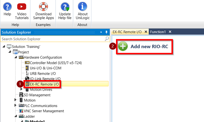The width and height of the screenshot is (204, 122).
Task: Click Project label in tree
Action: tap(23, 52)
